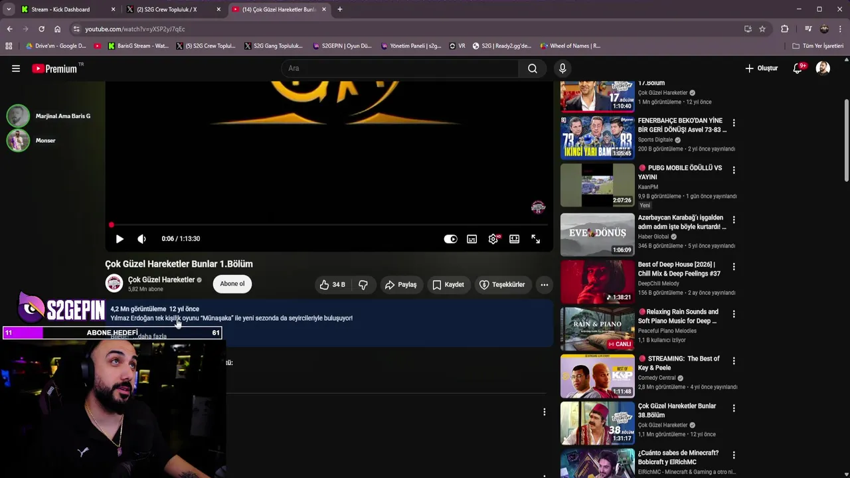
Task: Open a new browser tab
Action: (x=340, y=9)
